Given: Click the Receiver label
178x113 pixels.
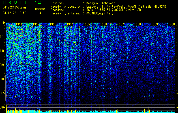Looking at the screenshot, I should click(57, 10).
